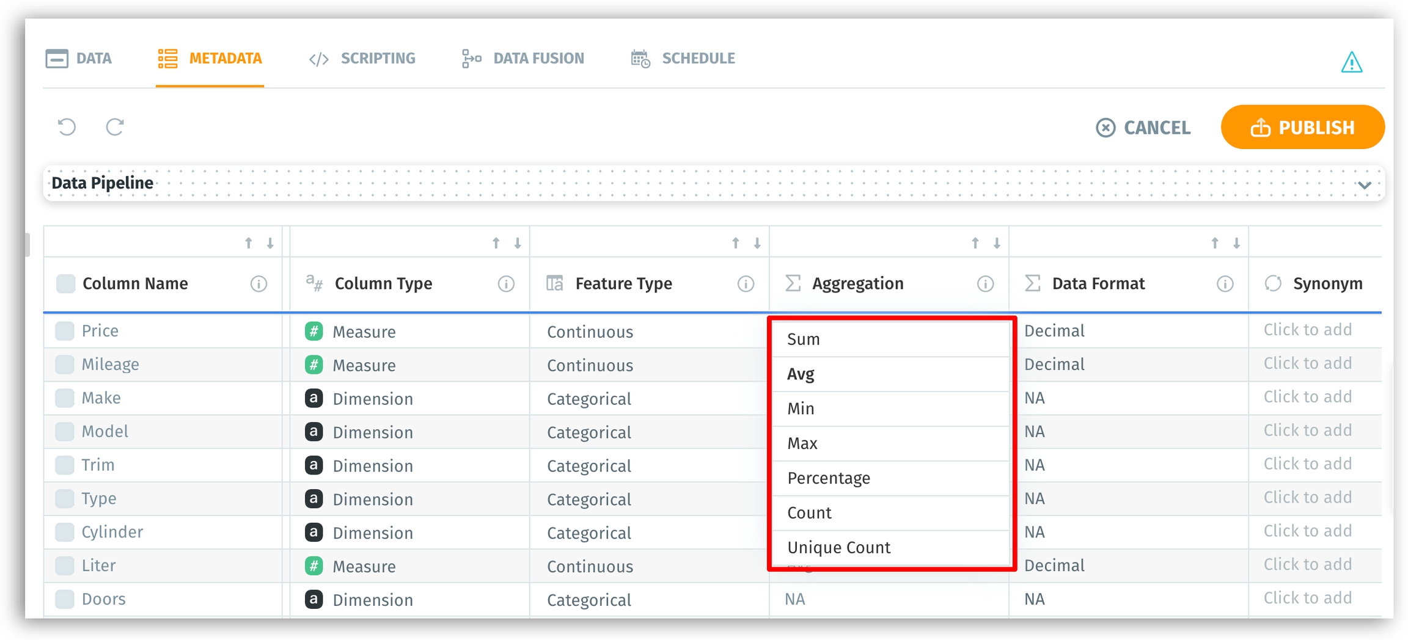Choose Avg from the aggregation dropdown
The height and width of the screenshot is (640, 1408).
(801, 374)
